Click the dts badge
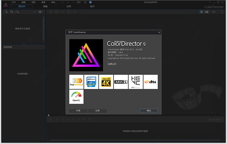Image resolution: width=227 pixels, height=144 pixels. (151, 82)
